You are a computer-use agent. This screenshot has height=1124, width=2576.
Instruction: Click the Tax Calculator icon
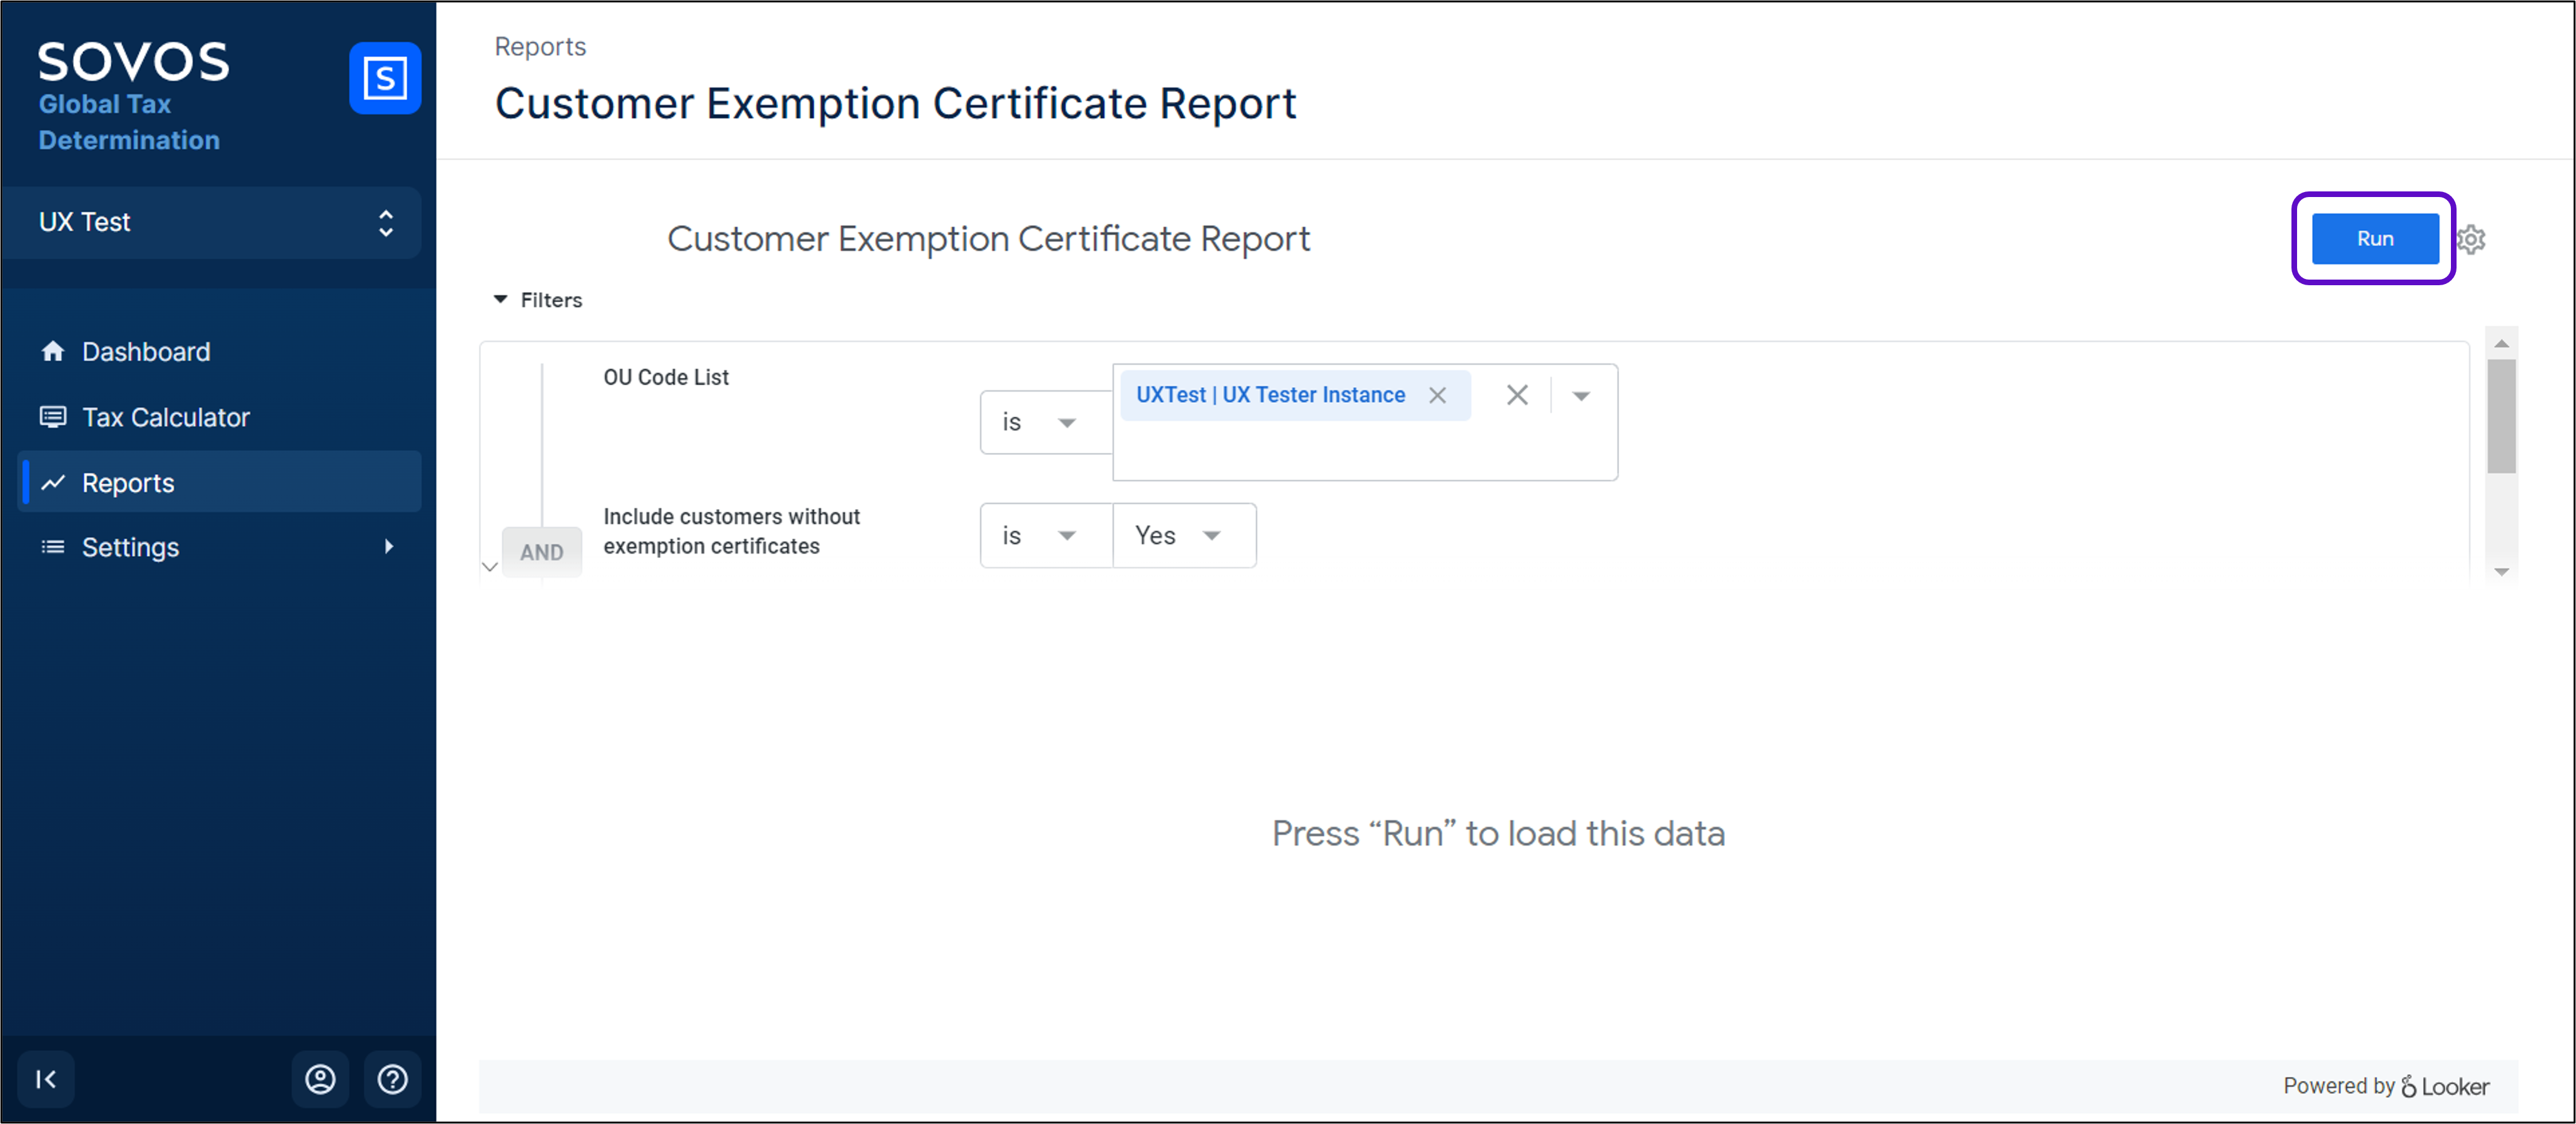(53, 417)
